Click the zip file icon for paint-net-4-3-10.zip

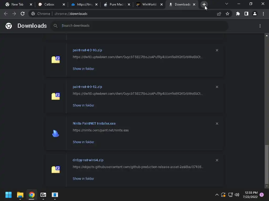point(56,60)
